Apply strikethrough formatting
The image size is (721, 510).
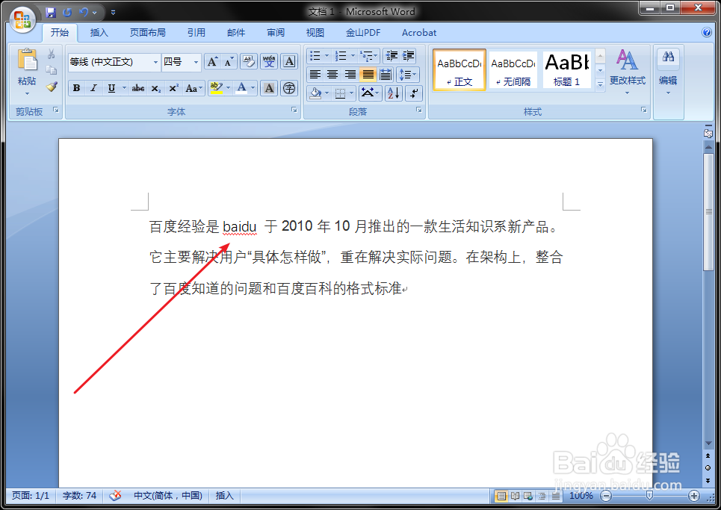[x=138, y=88]
